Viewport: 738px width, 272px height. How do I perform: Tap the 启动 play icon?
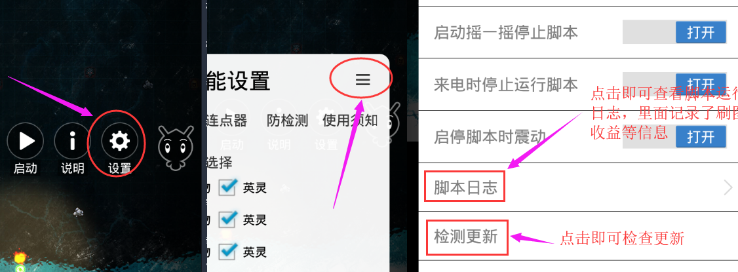tap(26, 141)
